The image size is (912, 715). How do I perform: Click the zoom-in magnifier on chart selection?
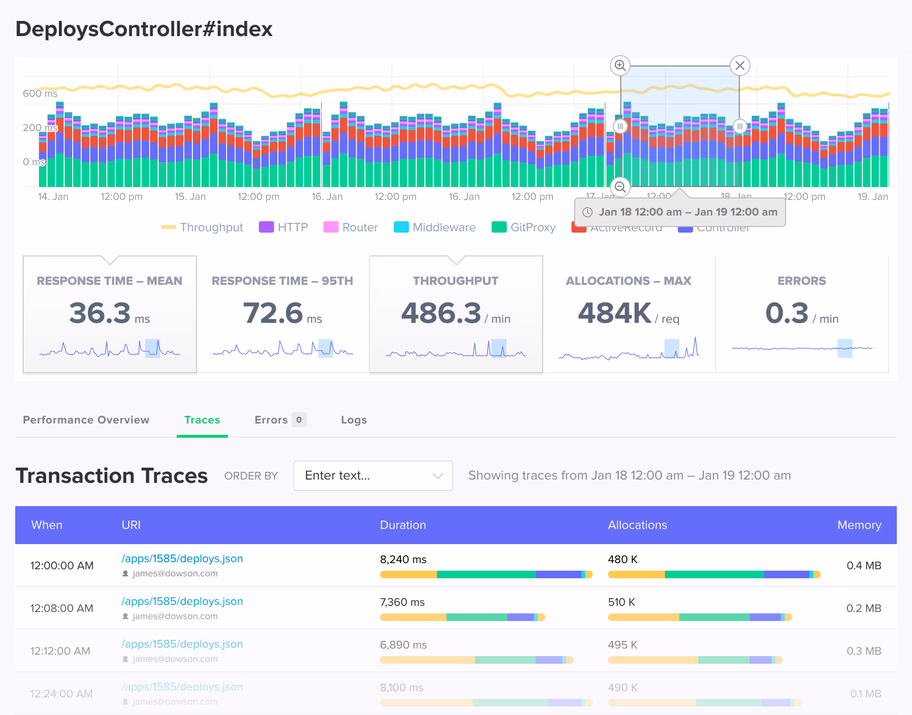[x=620, y=66]
